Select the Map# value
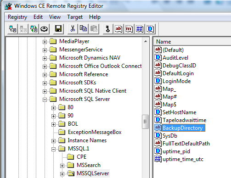Viewport: 231px width, 178px height. pos(169,97)
